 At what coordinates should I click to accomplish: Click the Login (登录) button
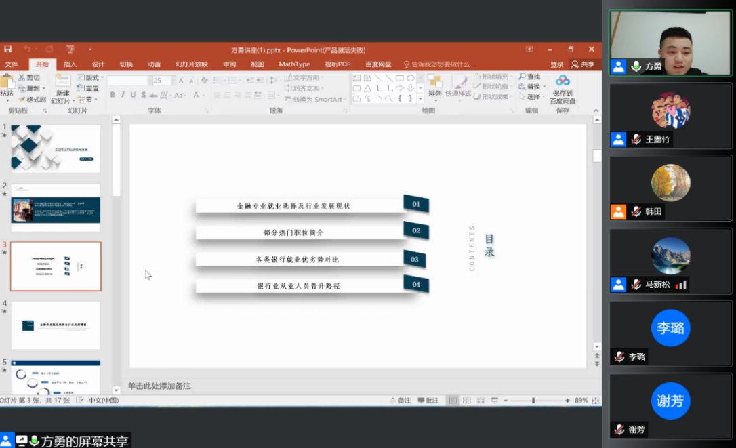tap(556, 64)
